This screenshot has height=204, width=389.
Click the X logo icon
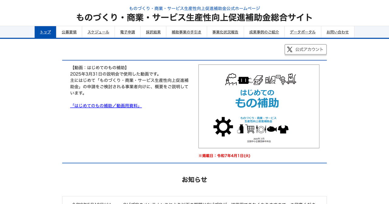pyautogui.click(x=290, y=49)
